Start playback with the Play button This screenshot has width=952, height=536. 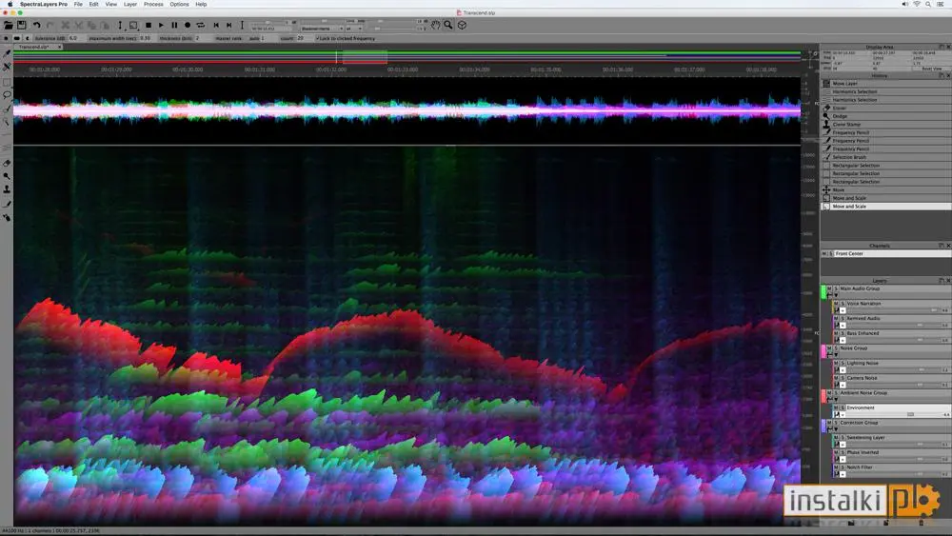point(161,25)
